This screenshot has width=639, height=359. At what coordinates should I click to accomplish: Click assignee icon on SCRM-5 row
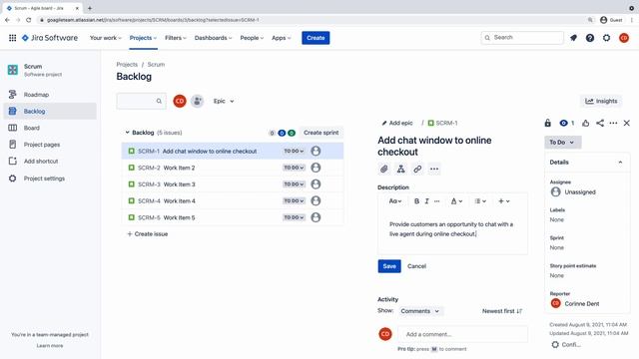click(316, 217)
